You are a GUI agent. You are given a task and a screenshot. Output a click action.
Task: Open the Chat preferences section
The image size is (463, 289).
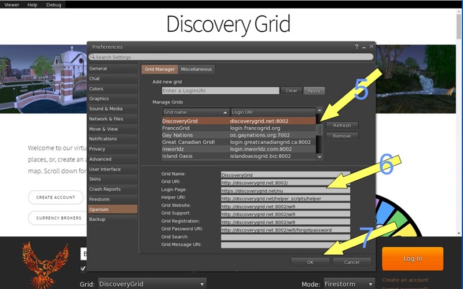click(x=112, y=79)
